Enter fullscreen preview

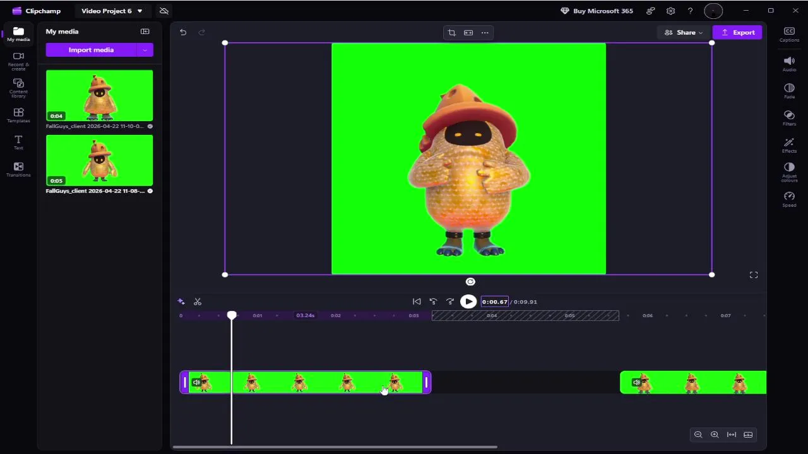click(x=754, y=275)
